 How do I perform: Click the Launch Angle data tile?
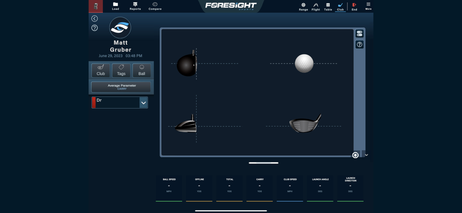point(320,188)
